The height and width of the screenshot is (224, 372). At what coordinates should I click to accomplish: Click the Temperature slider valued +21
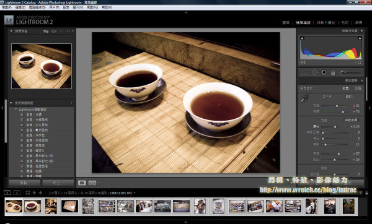tap(334, 106)
